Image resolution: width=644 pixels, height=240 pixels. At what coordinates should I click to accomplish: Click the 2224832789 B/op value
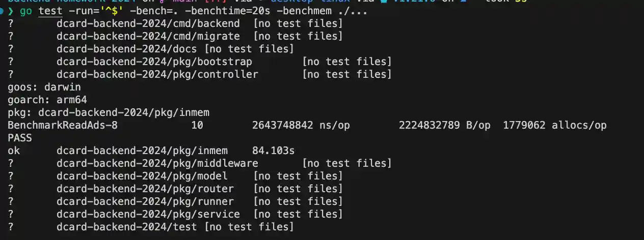[x=444, y=125]
